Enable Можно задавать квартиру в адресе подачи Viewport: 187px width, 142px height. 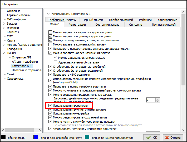coord(50,32)
